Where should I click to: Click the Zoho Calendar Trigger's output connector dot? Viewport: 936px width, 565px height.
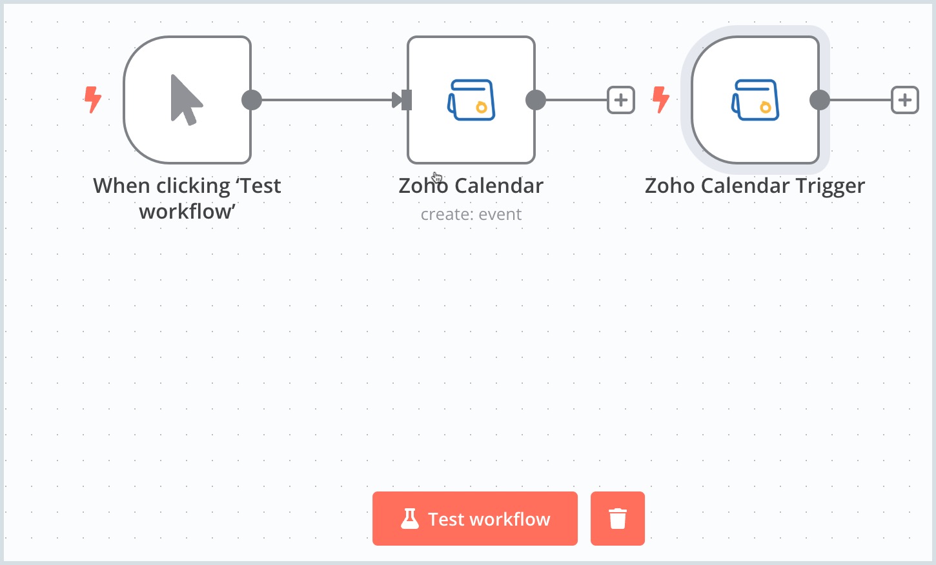coord(820,100)
